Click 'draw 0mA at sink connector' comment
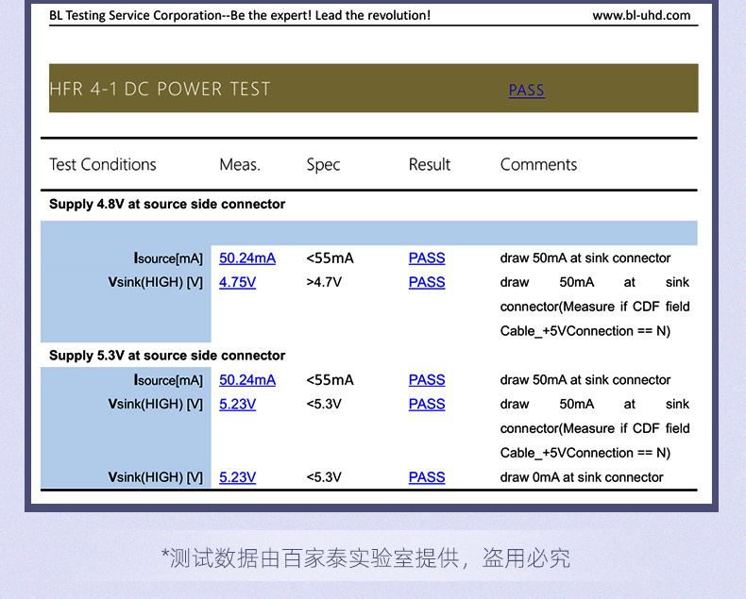This screenshot has width=746, height=599. 582,477
